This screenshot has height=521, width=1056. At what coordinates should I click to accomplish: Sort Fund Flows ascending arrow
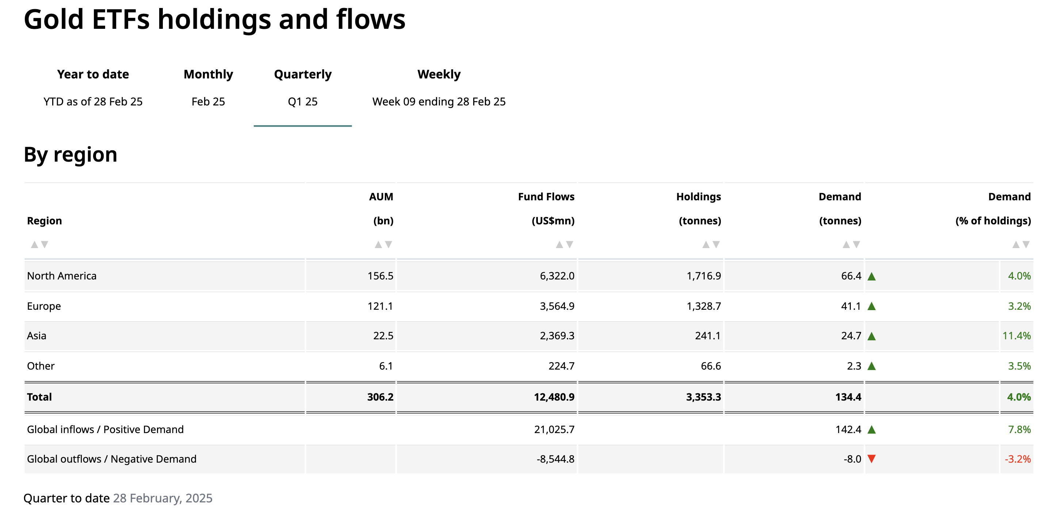point(559,244)
